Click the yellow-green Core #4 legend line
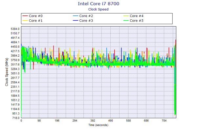This screenshot has height=131, width=197. [x=126, y=16]
